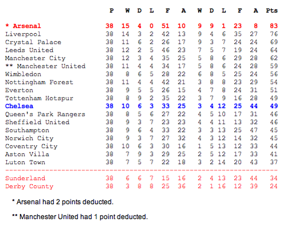Select the Sunderland relegated team name
The image size is (287, 226).
[25, 178]
